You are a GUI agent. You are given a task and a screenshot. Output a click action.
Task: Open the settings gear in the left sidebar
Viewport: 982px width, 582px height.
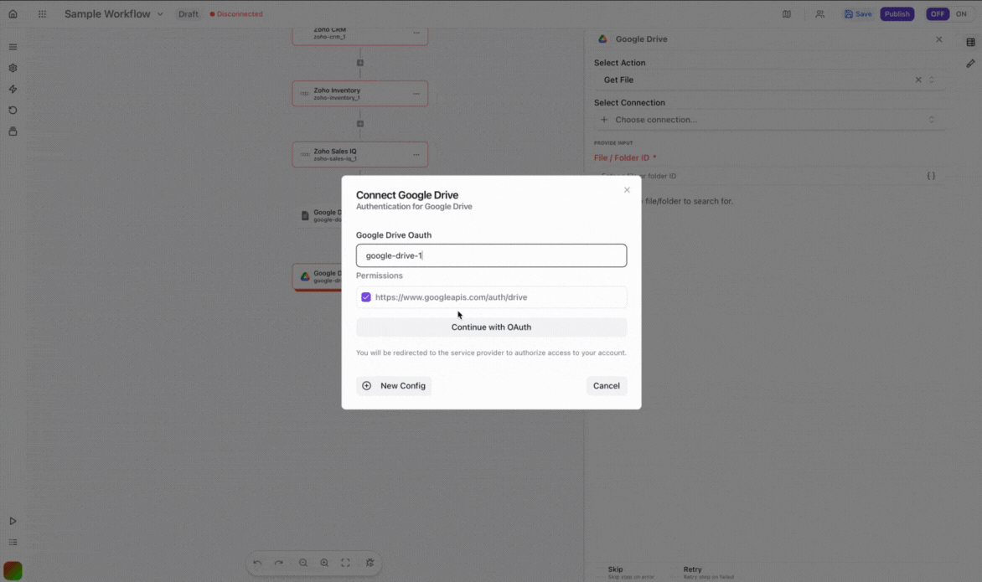pos(13,68)
